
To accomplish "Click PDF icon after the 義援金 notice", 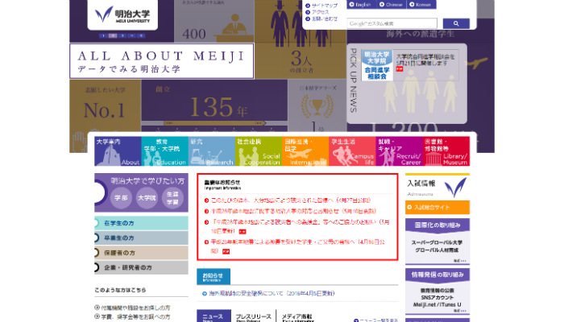I will [243, 232].
